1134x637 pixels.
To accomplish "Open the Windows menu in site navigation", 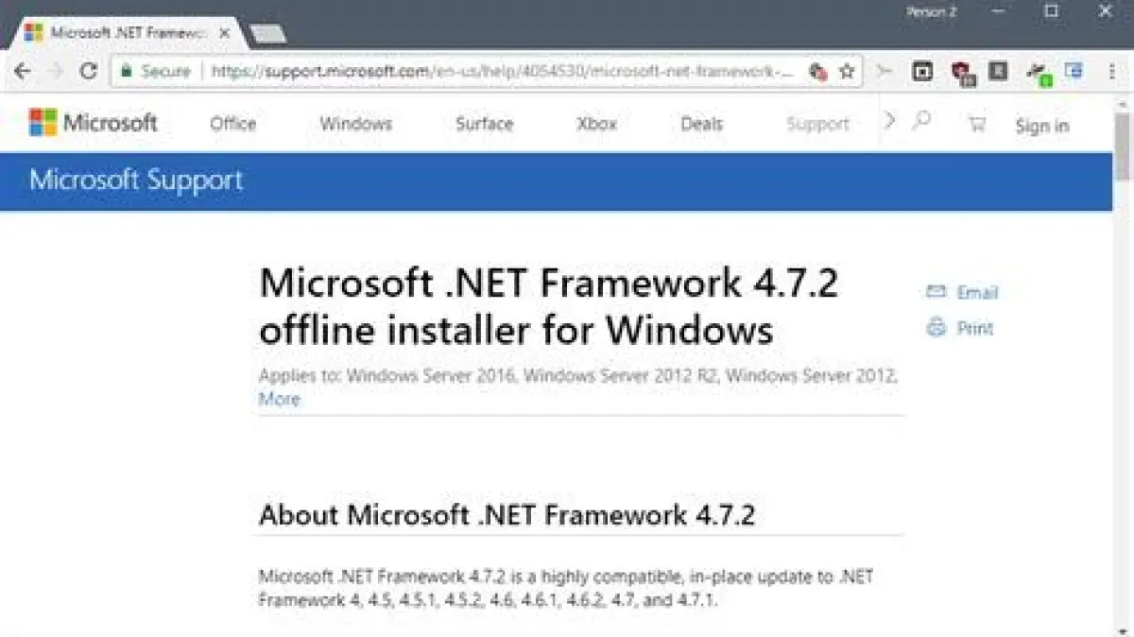I will 355,124.
